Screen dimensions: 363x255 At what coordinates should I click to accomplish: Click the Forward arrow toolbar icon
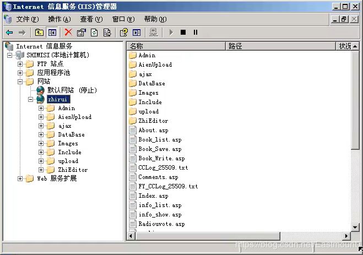coord(22,32)
